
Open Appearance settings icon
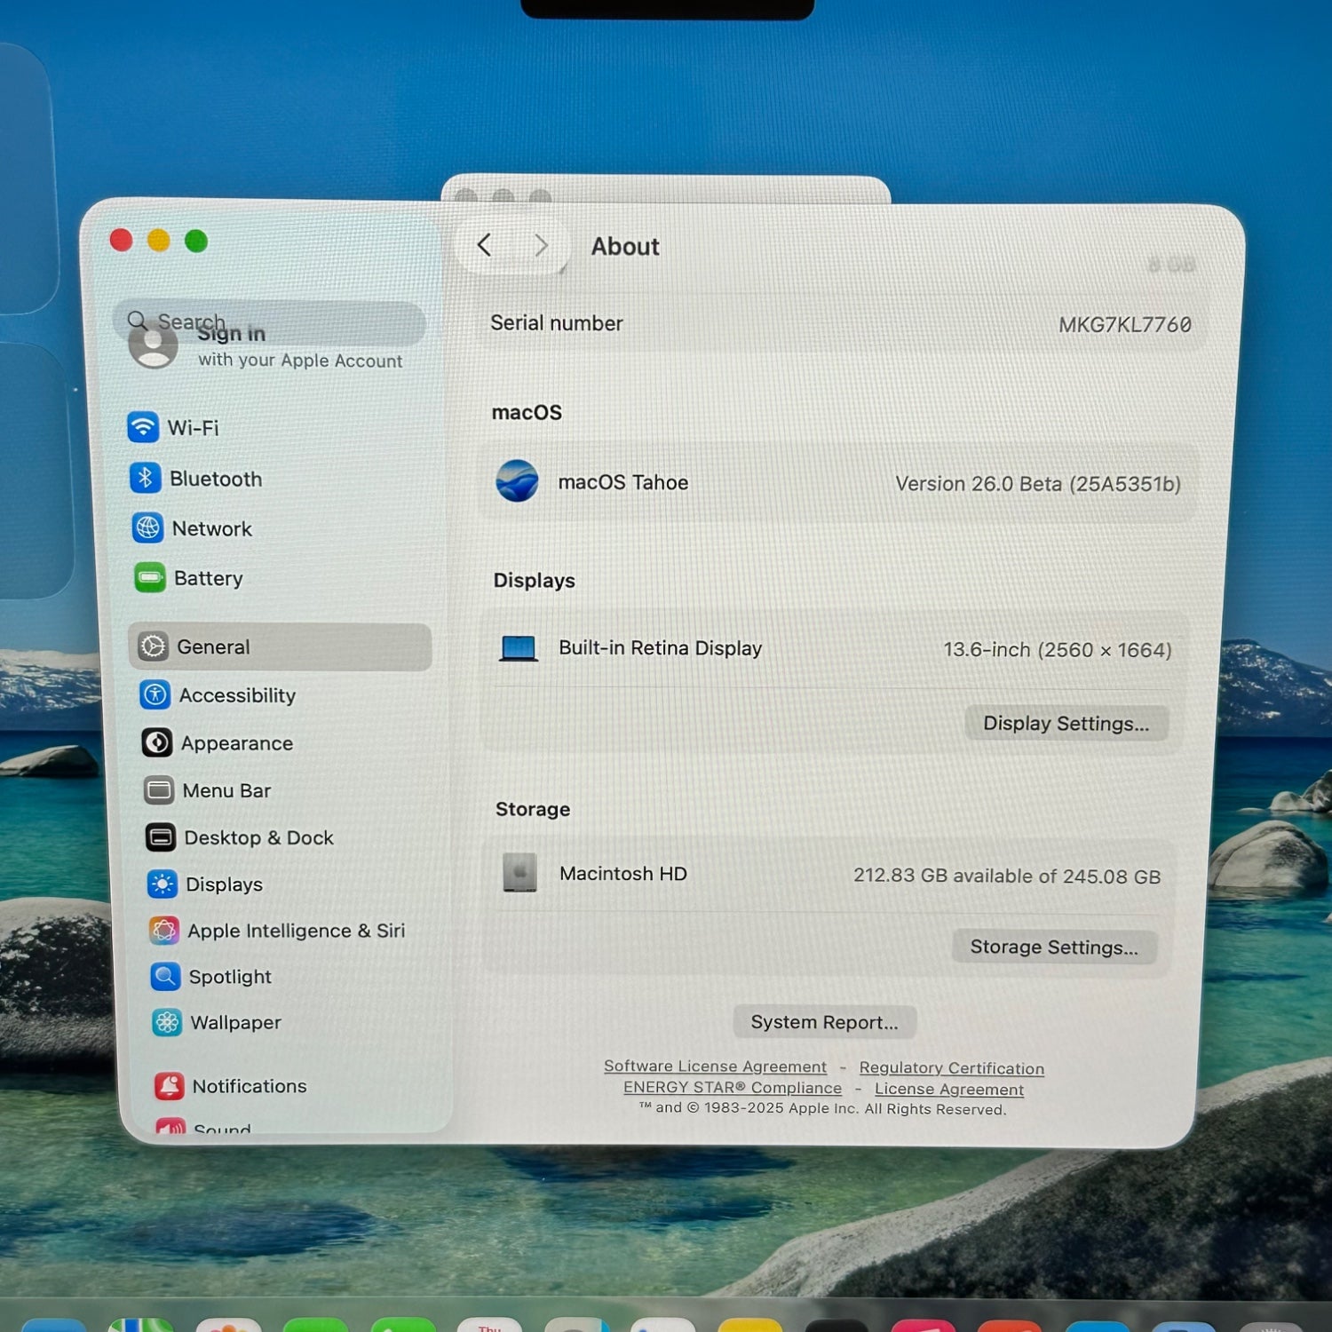[x=157, y=742]
